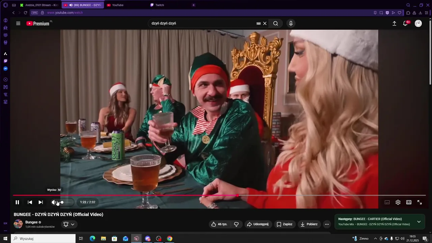Viewport: 432px width, 243px height.
Task: Open Easy Setup sliders icon
Action: [x=426, y=12]
